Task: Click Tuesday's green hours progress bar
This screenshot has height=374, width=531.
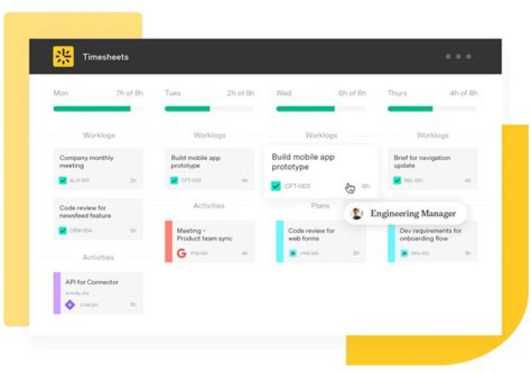Action: (x=187, y=108)
